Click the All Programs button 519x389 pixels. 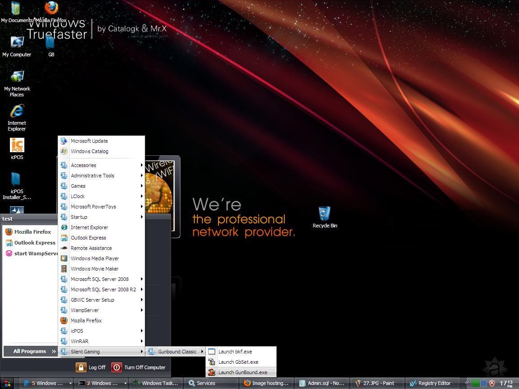tap(30, 351)
